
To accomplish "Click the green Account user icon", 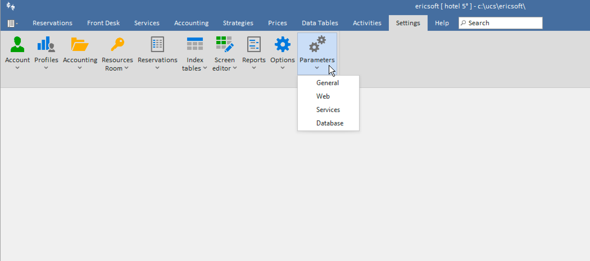I will coord(17,44).
